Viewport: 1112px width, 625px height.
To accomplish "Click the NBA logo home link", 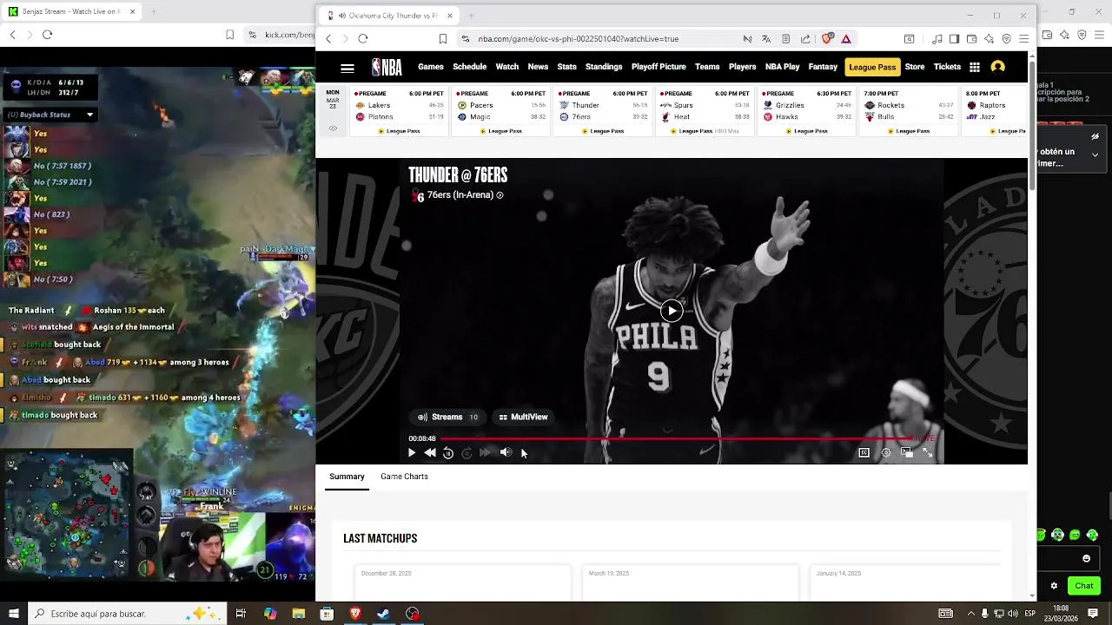I will [x=387, y=67].
